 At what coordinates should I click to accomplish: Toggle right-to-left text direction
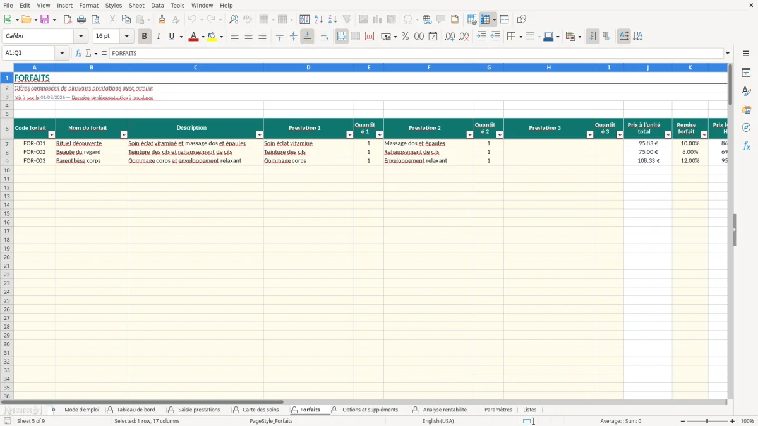click(x=606, y=37)
